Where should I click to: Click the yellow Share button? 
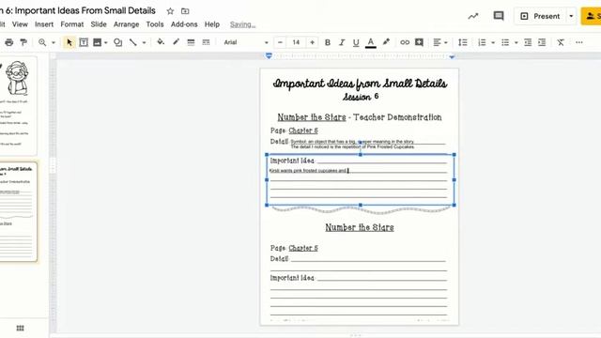[x=591, y=16]
